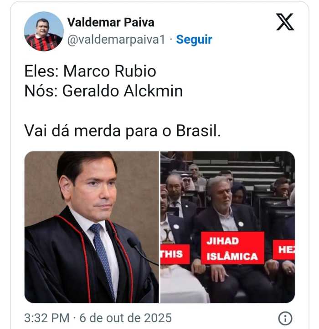Click the info circle icon
The image size is (319, 329).
(285, 318)
